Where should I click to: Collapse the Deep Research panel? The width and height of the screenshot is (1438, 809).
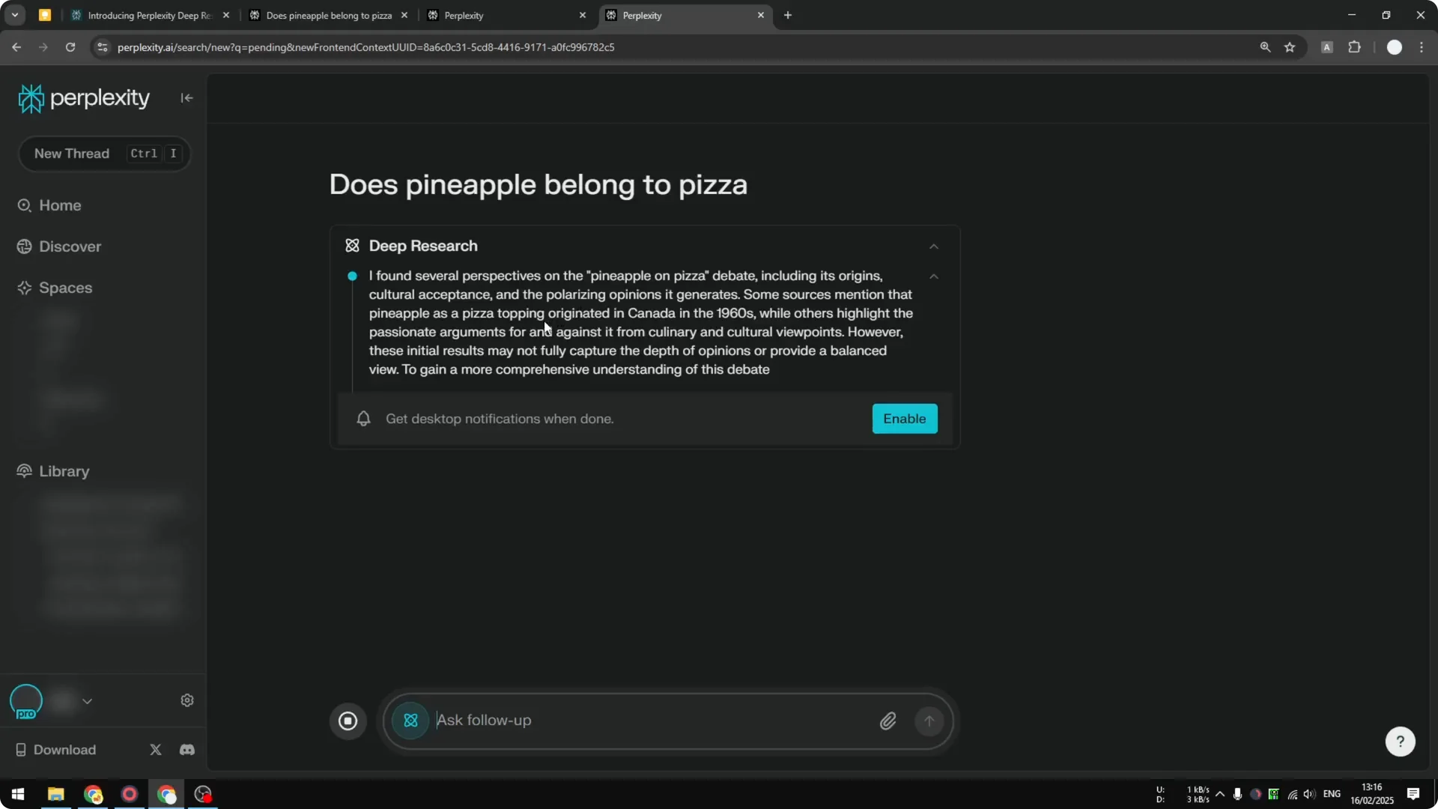(932, 246)
